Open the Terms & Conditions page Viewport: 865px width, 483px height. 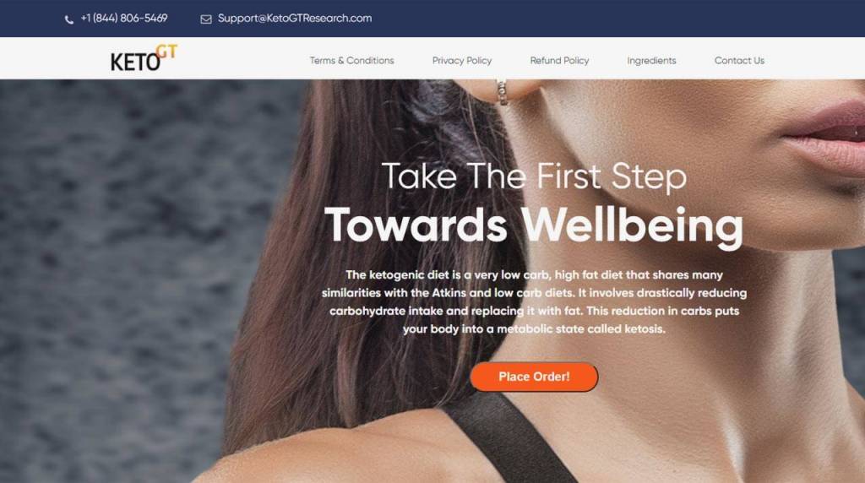[352, 61]
